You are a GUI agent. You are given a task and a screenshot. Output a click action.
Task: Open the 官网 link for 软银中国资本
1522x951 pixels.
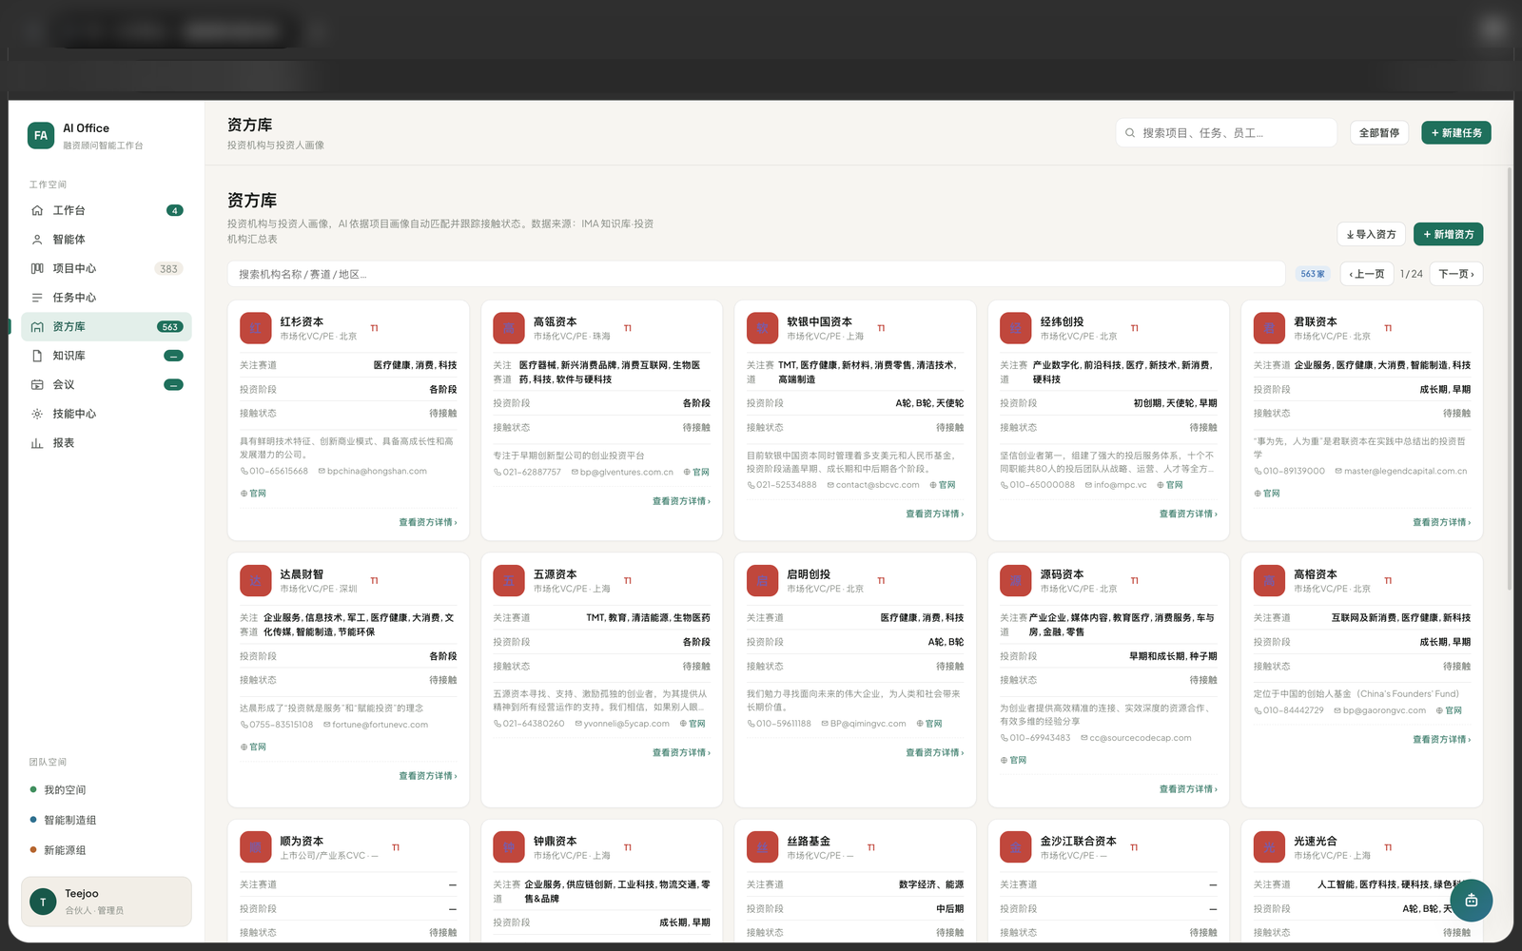click(943, 485)
